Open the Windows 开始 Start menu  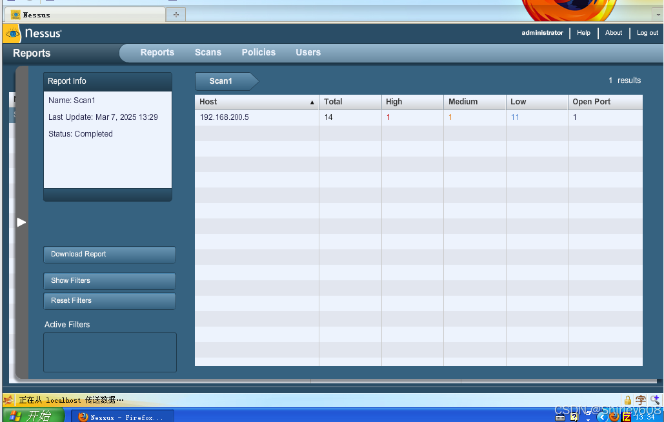(34, 415)
